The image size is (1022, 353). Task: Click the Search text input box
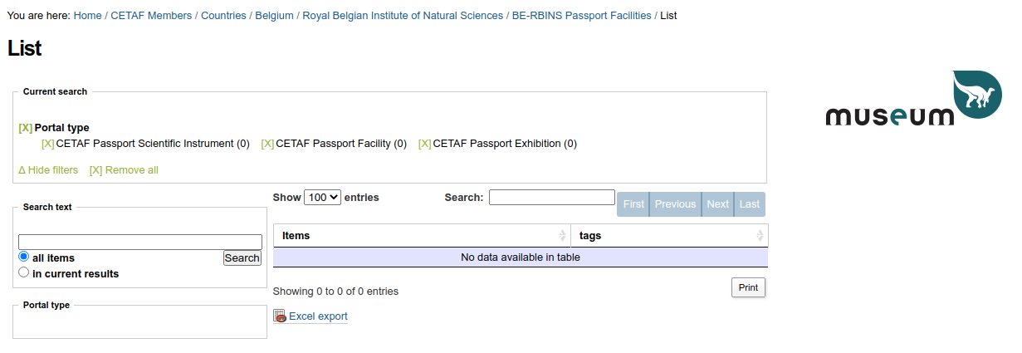[x=139, y=243]
